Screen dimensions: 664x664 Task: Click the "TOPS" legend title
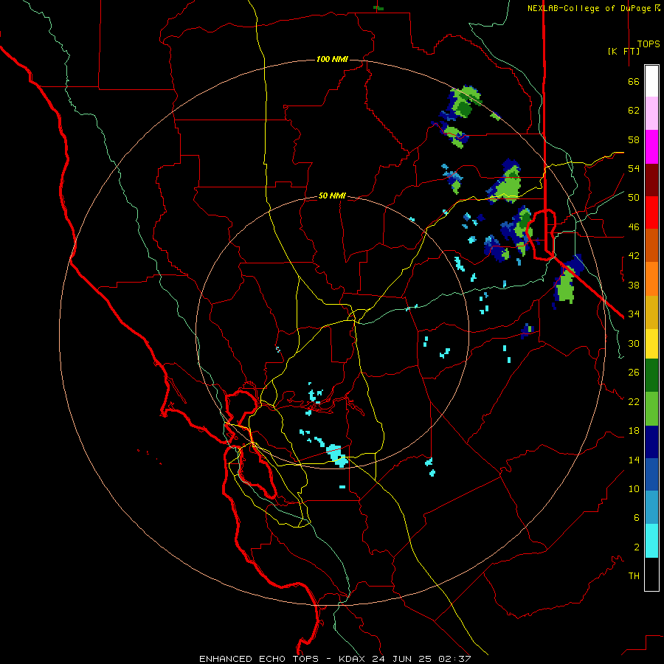(649, 44)
